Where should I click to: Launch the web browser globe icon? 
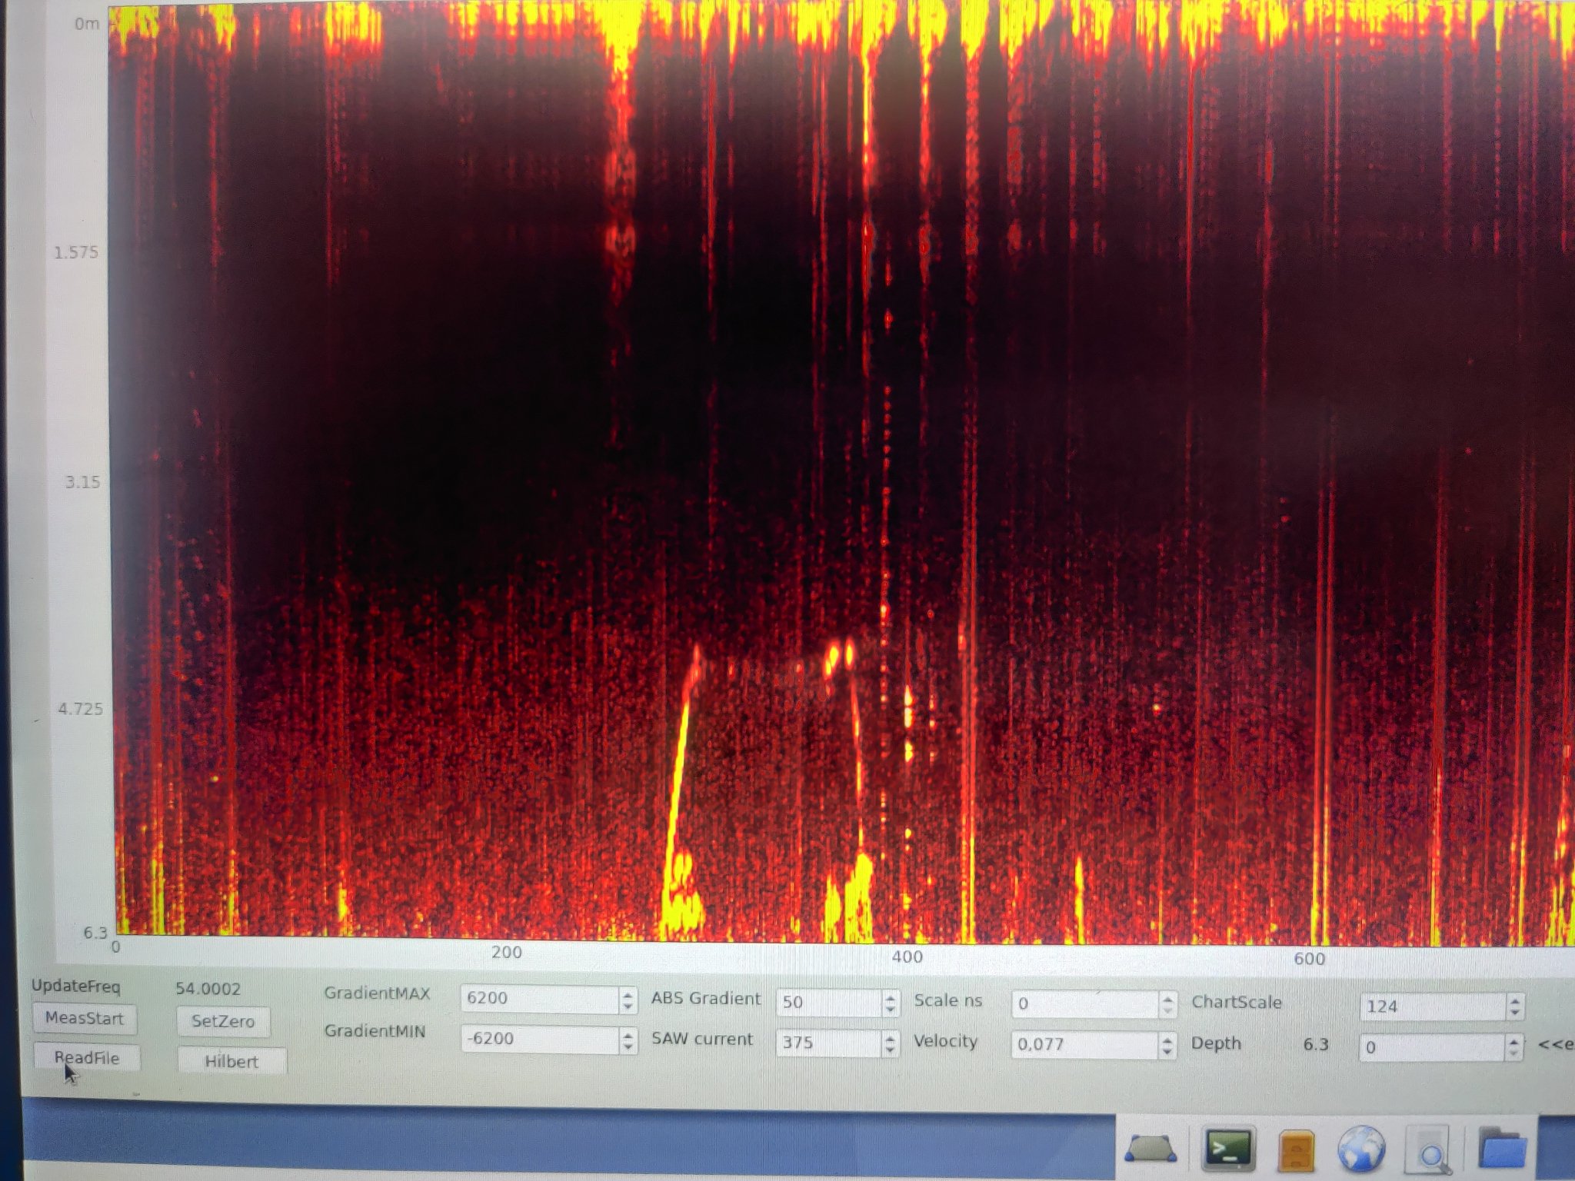[x=1361, y=1150]
